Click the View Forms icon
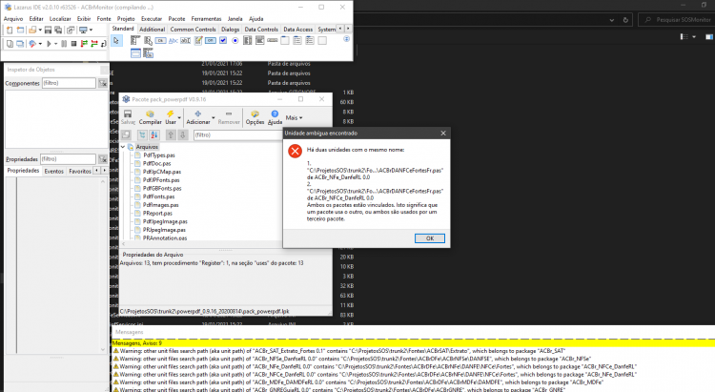The height and width of the screenshot is (392, 715). [20, 44]
